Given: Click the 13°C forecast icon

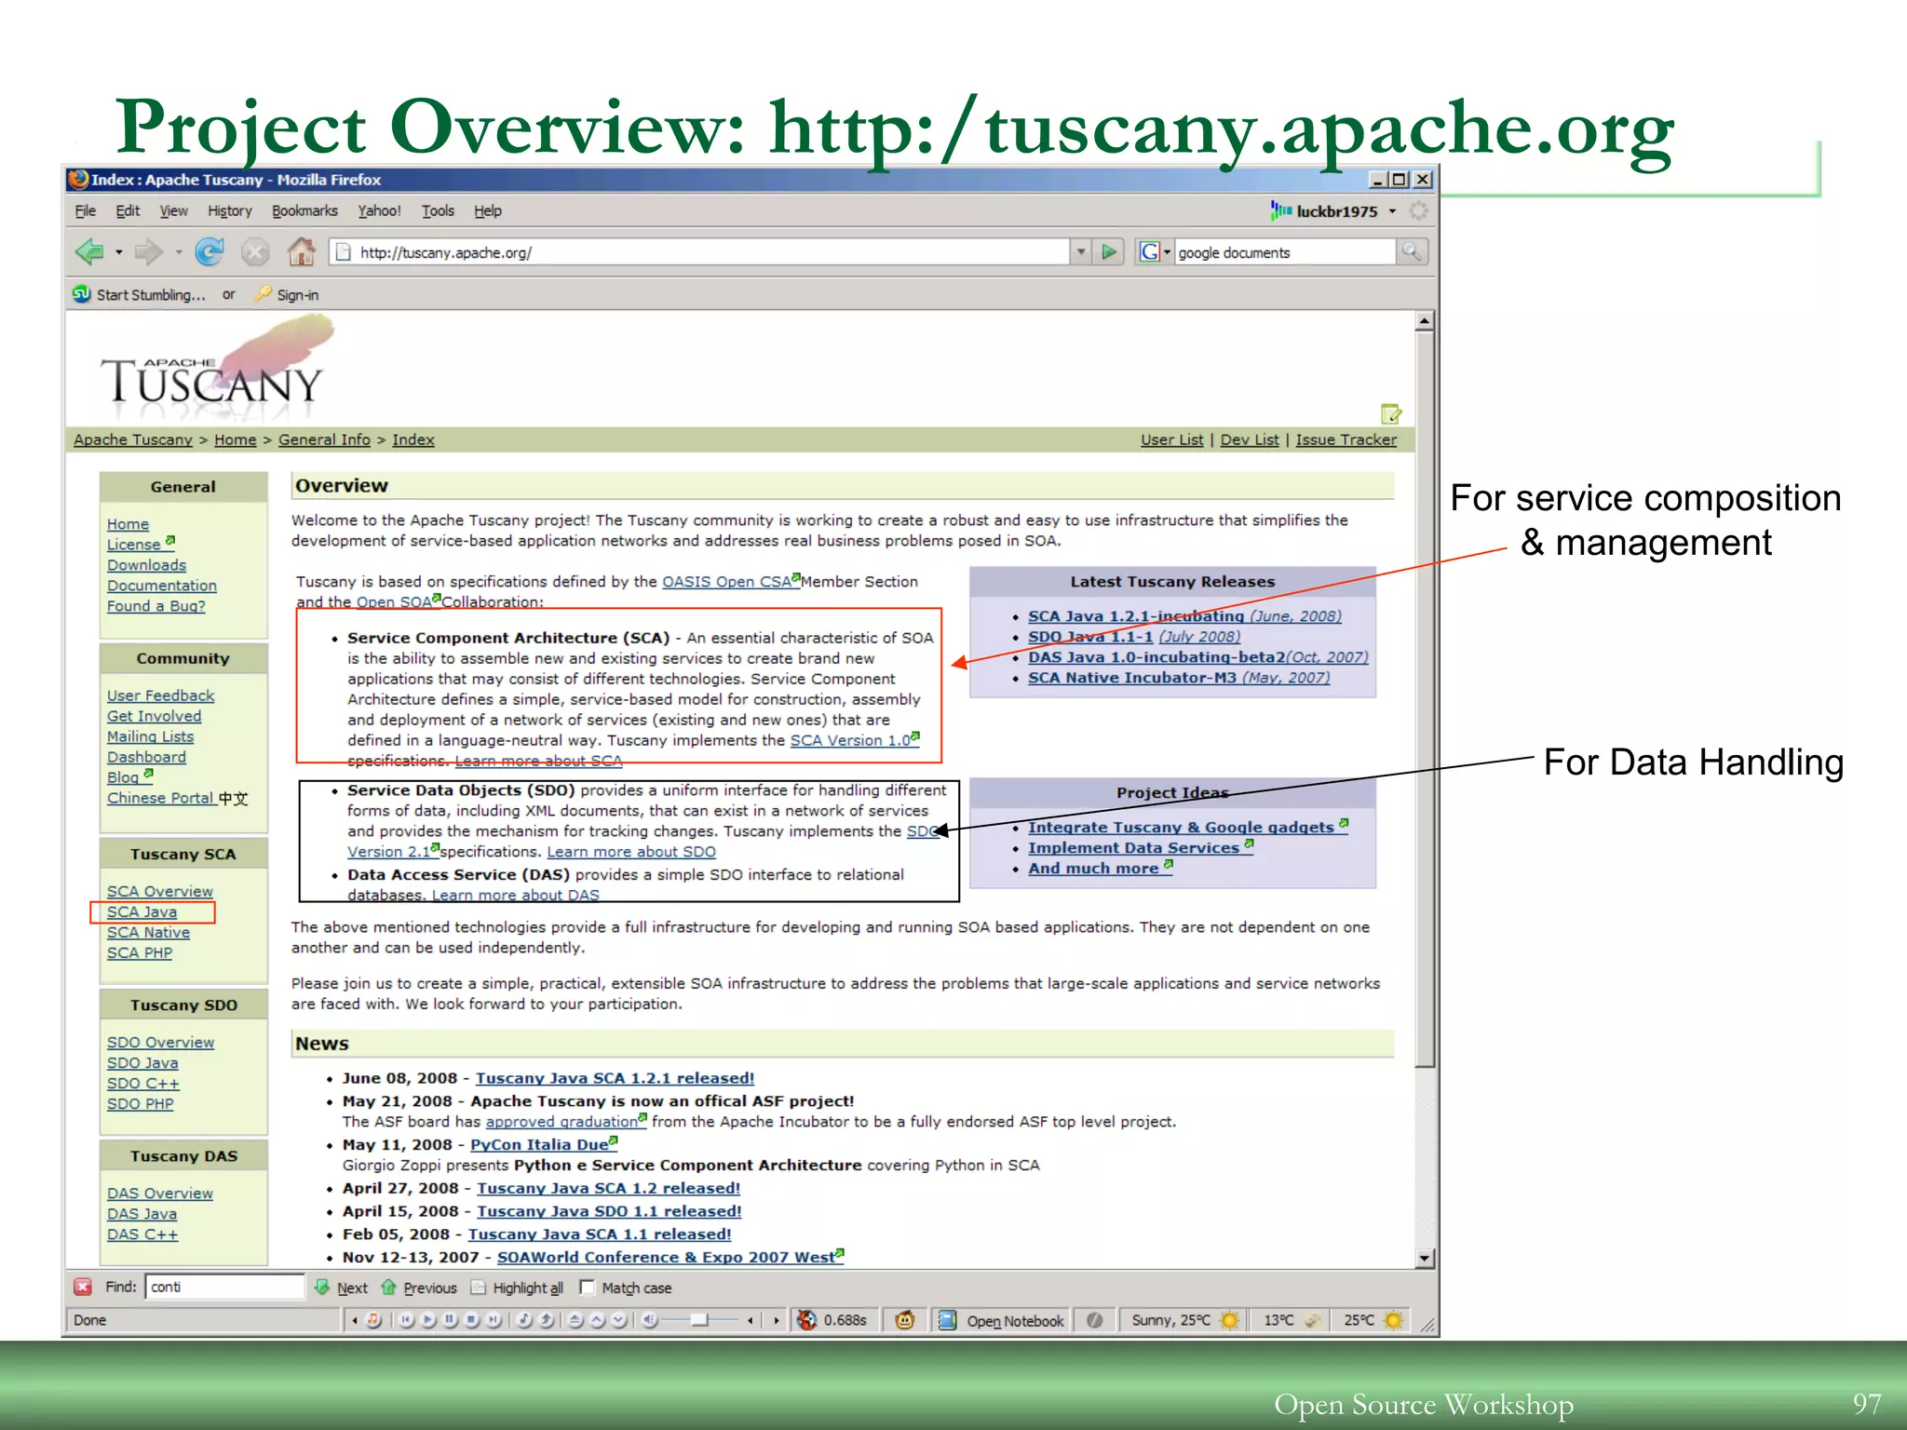Looking at the screenshot, I should tap(1313, 1320).
